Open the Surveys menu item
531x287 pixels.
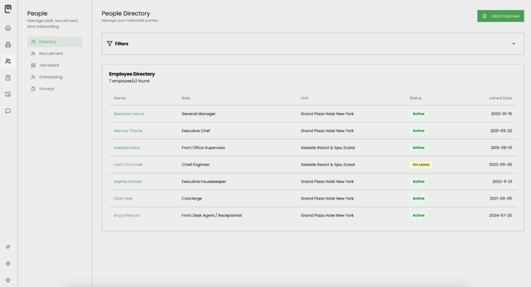tap(46, 89)
